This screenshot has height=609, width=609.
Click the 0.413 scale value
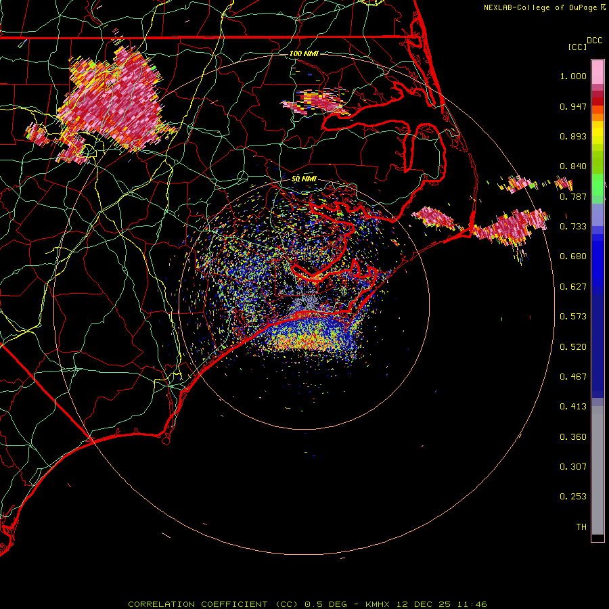tap(573, 407)
